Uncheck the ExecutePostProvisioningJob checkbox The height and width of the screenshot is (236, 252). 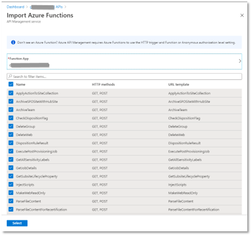pyautogui.click(x=11, y=151)
